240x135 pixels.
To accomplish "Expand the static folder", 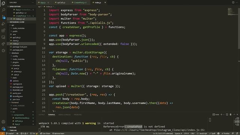I will coord(21,78).
